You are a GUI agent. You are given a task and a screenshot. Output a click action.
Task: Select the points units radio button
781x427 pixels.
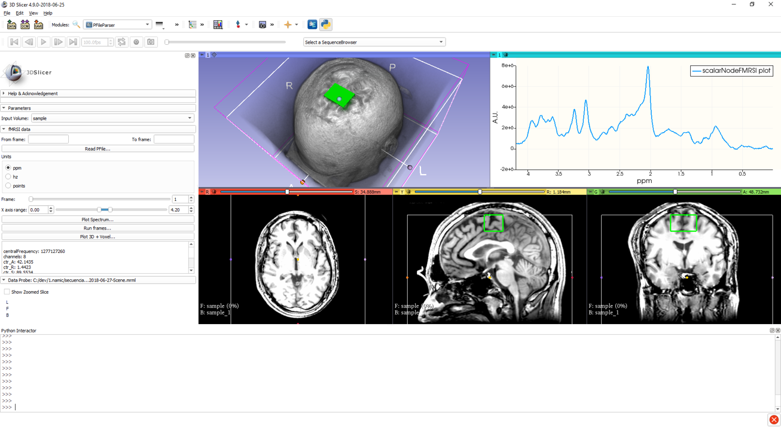tap(8, 186)
